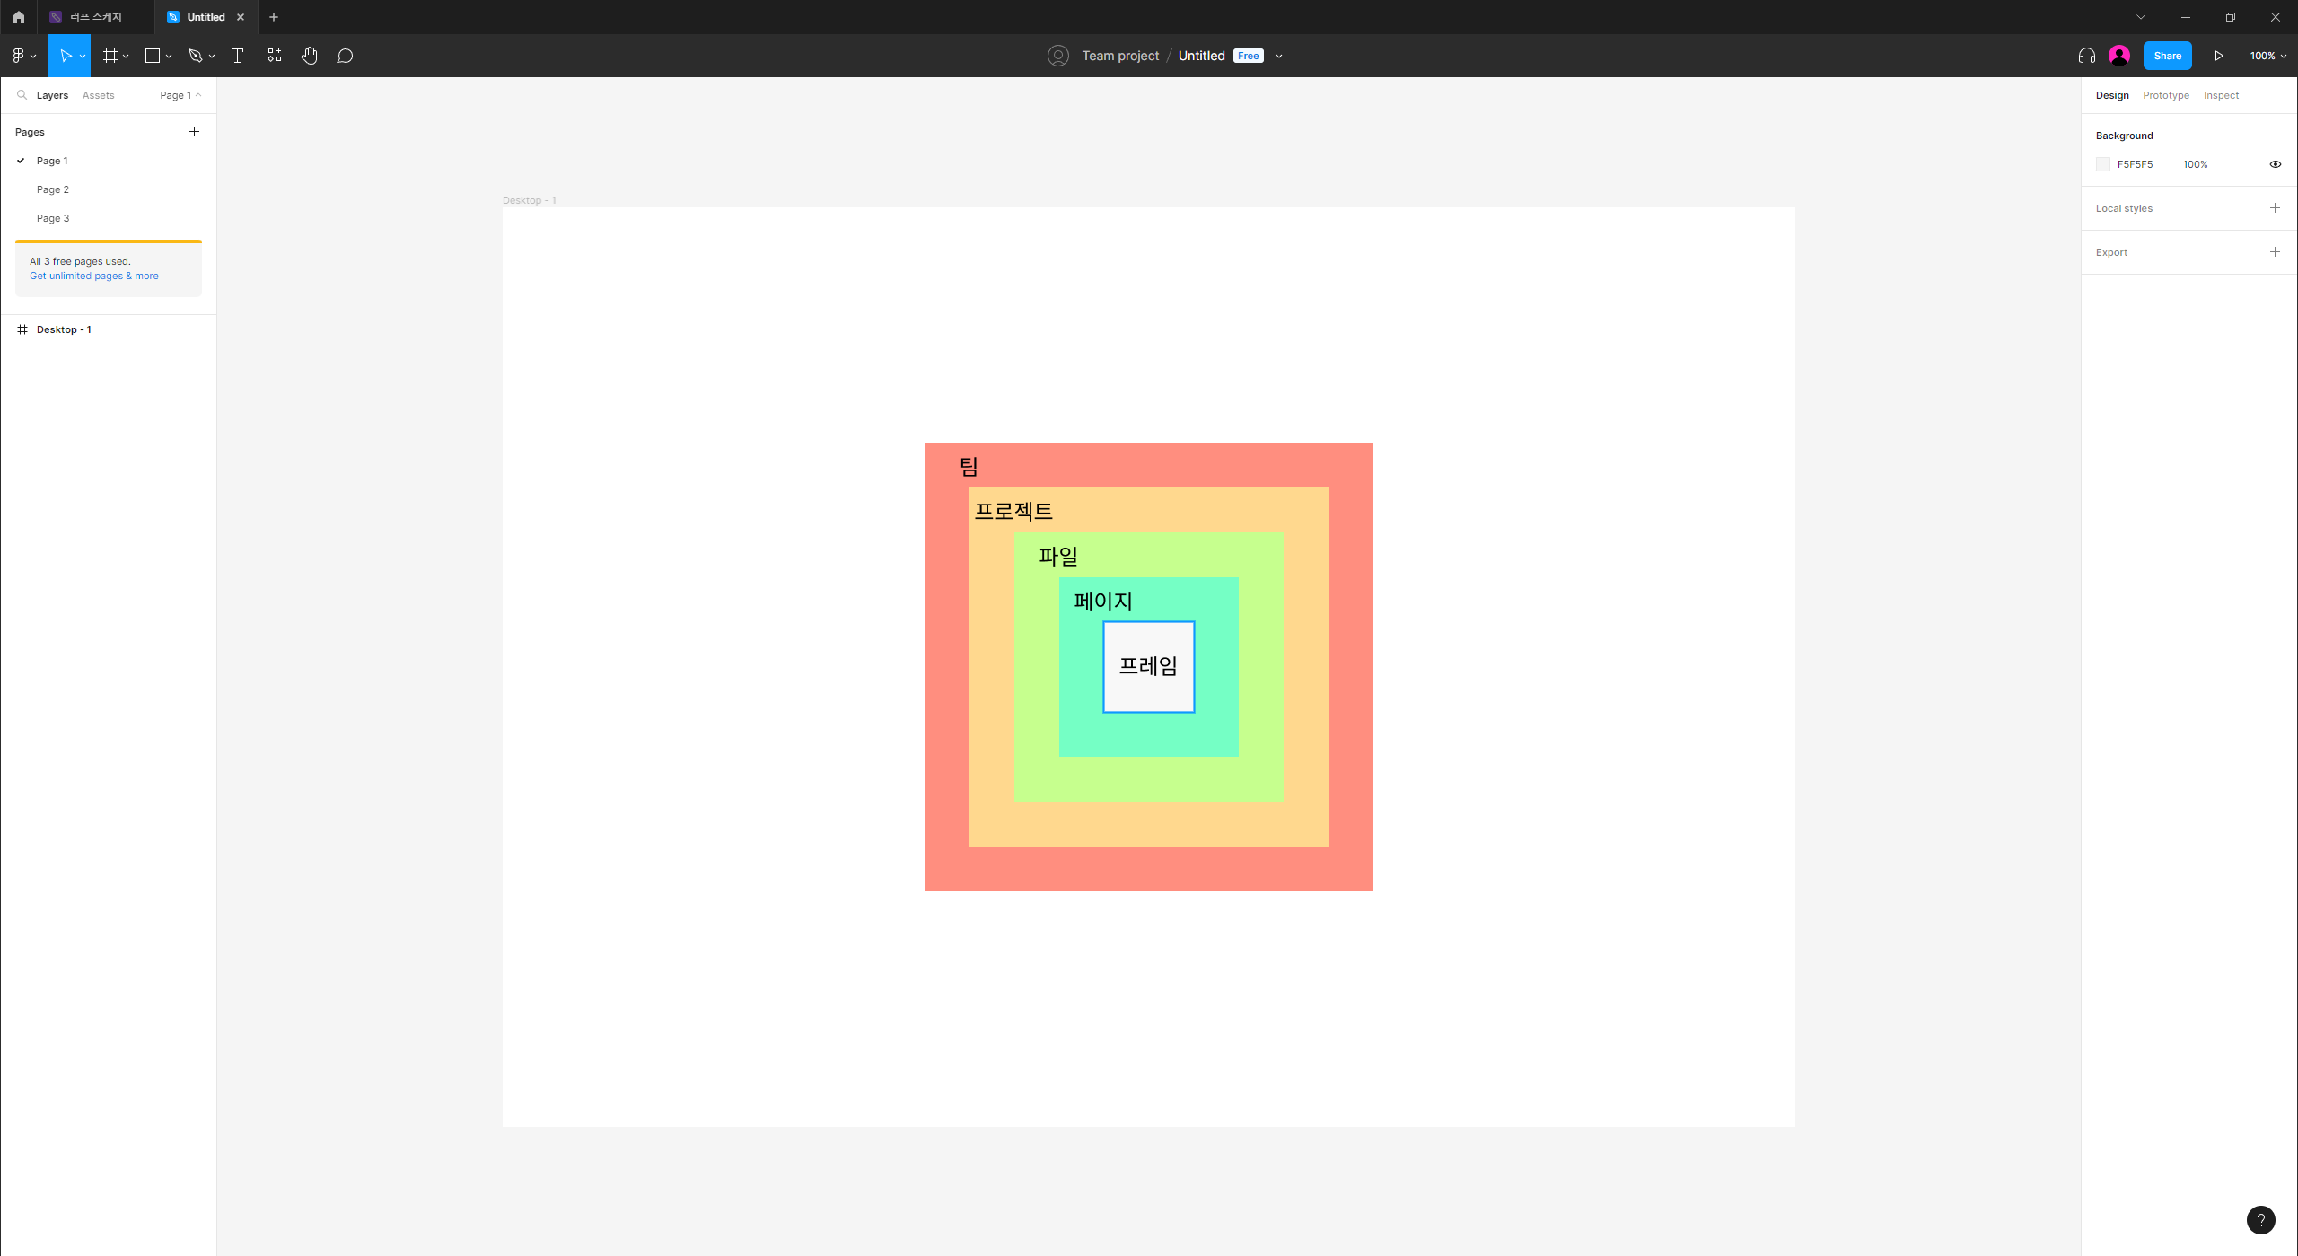Select the Text tool
Viewport: 2298px width, 1256px height.
[237, 56]
